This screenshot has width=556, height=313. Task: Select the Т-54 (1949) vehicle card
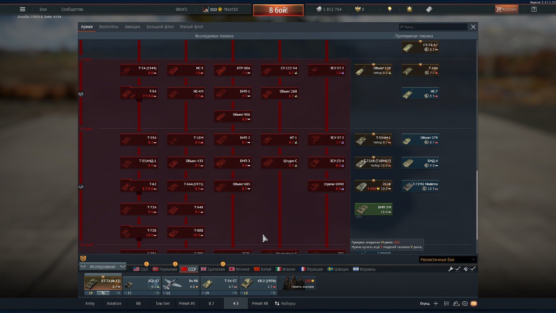point(139,70)
